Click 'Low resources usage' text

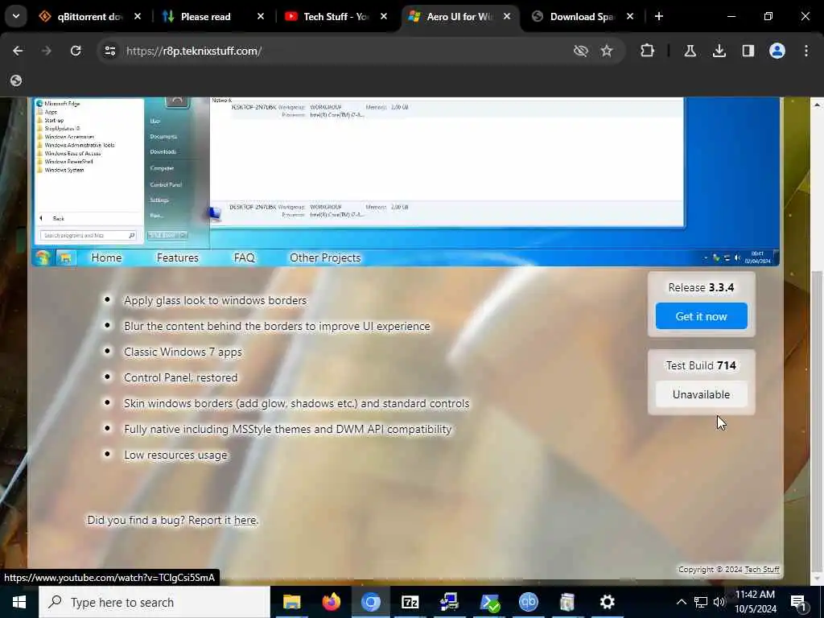pos(175,455)
